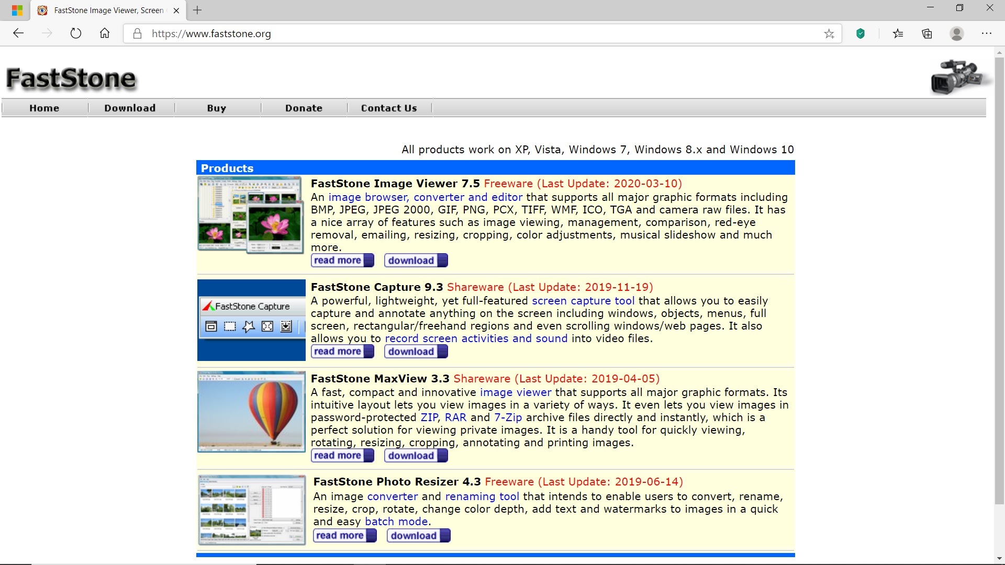Click the user profile avatar icon
The width and height of the screenshot is (1005, 565).
[956, 33]
